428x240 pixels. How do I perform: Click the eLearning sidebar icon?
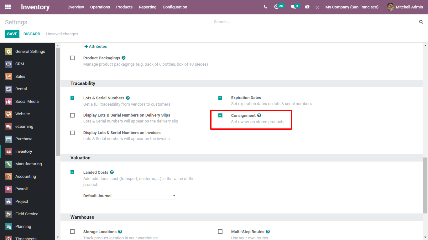tap(9, 127)
